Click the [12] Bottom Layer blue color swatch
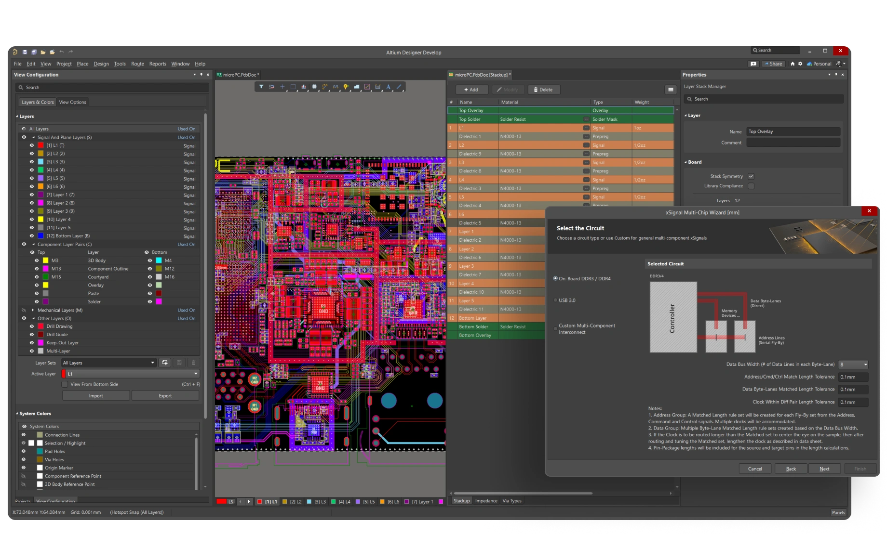This screenshot has width=887, height=547. coord(41,236)
